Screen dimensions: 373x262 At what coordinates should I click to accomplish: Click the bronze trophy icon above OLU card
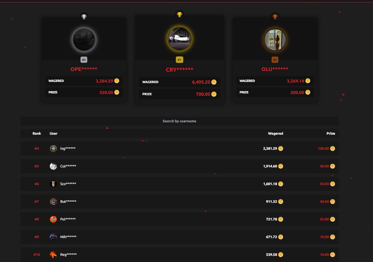point(275,17)
